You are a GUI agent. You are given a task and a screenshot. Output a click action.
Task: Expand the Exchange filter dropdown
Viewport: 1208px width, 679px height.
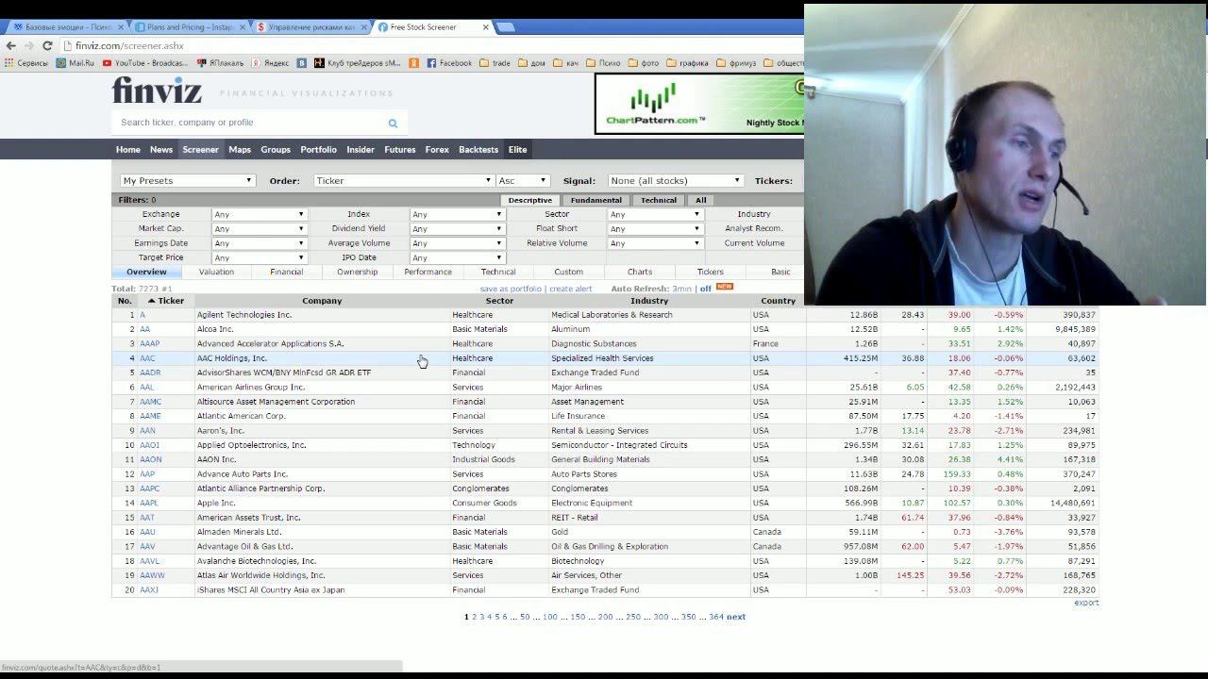point(259,214)
